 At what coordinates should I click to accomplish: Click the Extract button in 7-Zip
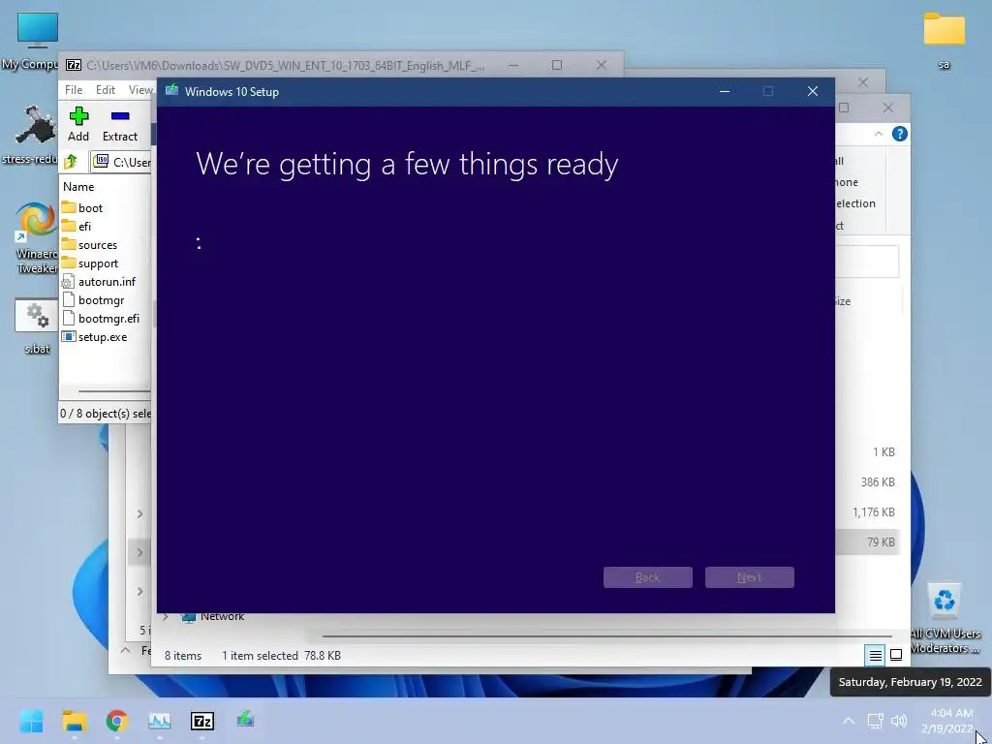[119, 125]
